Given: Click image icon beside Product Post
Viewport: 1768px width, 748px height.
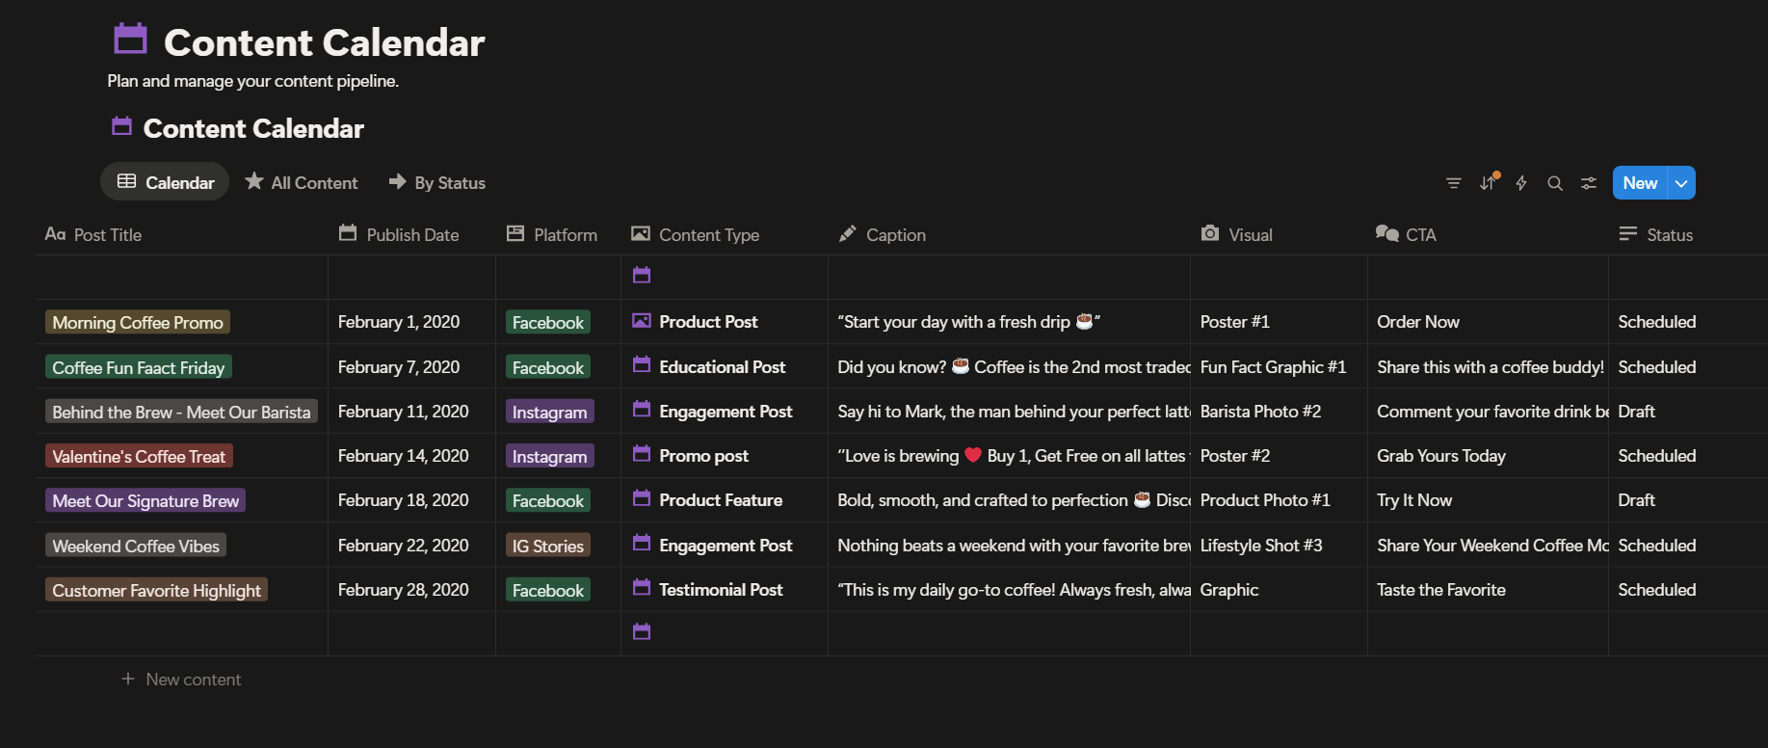Looking at the screenshot, I should tap(642, 321).
